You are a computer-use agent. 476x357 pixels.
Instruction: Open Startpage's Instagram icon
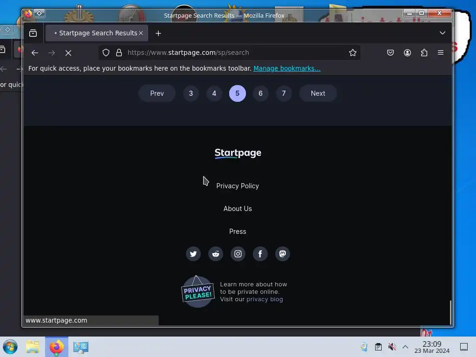[238, 254]
